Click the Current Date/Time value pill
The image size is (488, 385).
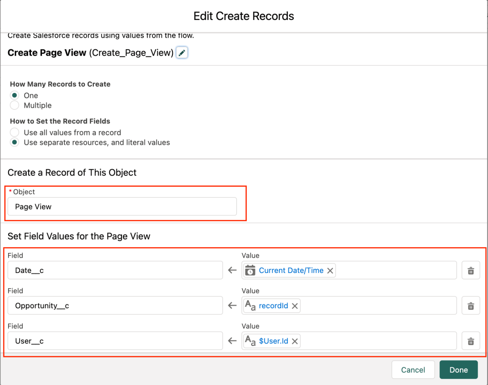point(291,271)
